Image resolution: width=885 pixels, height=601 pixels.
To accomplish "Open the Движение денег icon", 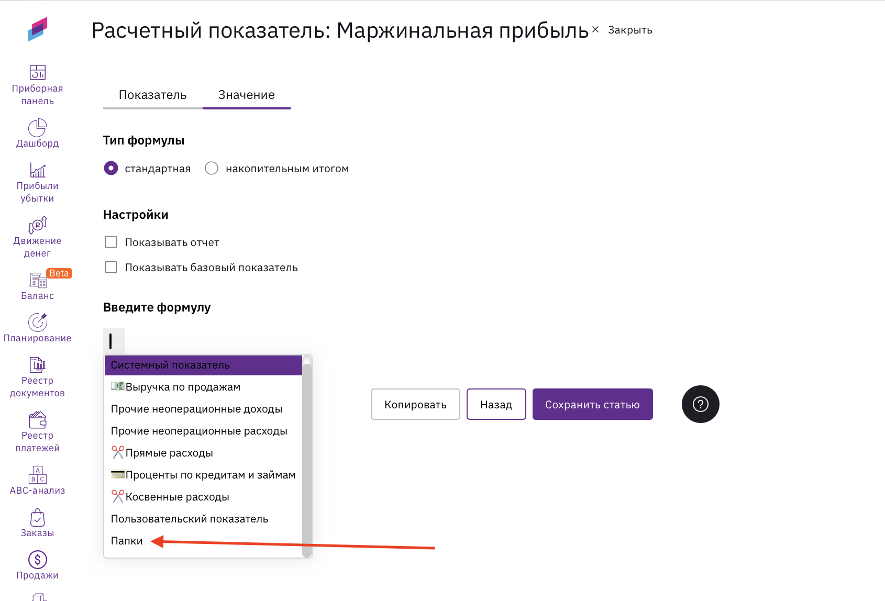I will click(37, 225).
